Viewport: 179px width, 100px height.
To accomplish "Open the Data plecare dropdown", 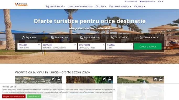I will point(91,46).
